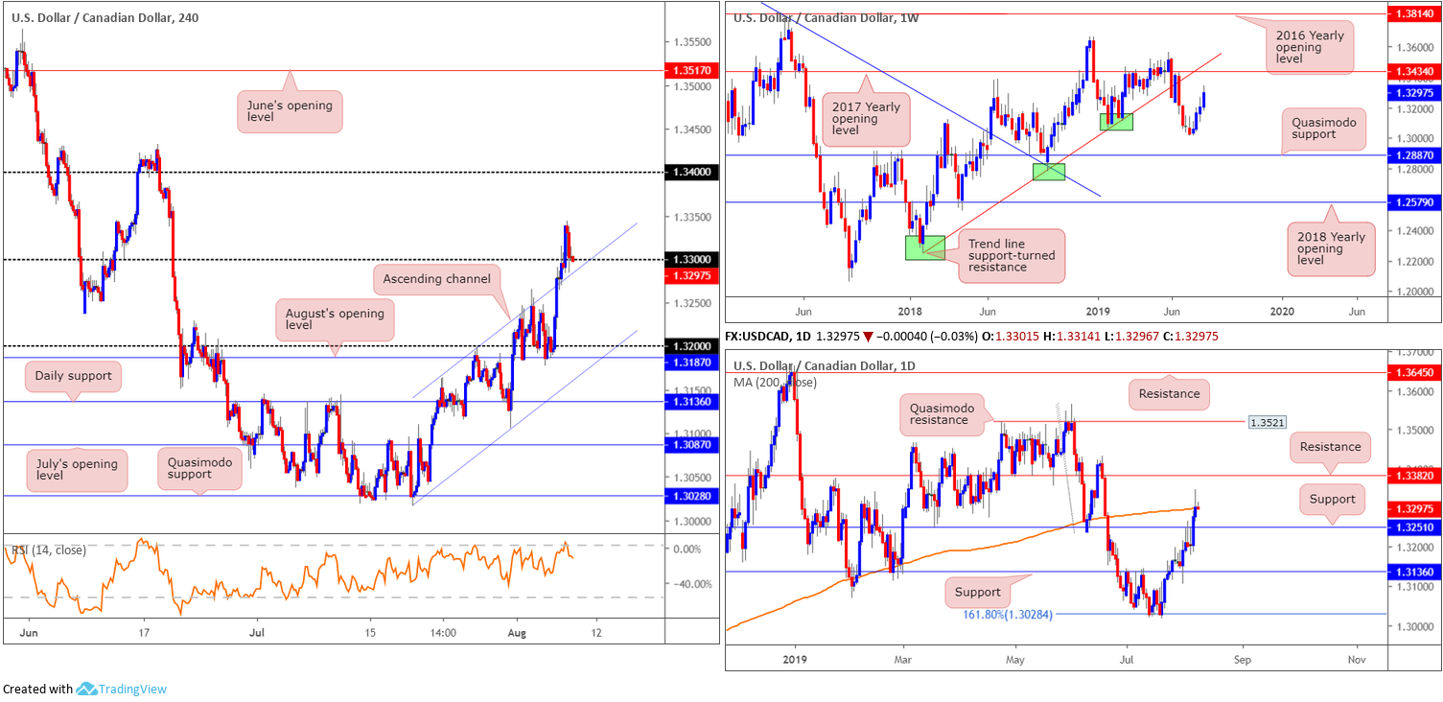Select the red 1.33820 price label
Viewport: 1443px width, 702px height.
click(x=1415, y=475)
